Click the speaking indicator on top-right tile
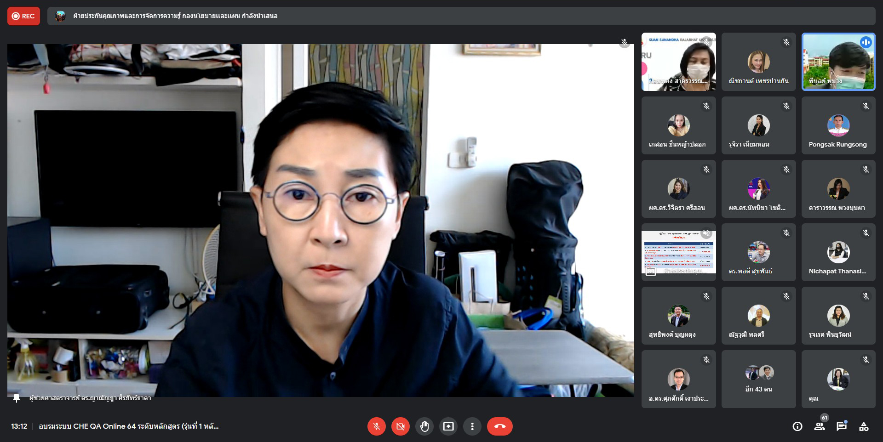Image resolution: width=883 pixels, height=442 pixels. click(x=866, y=42)
